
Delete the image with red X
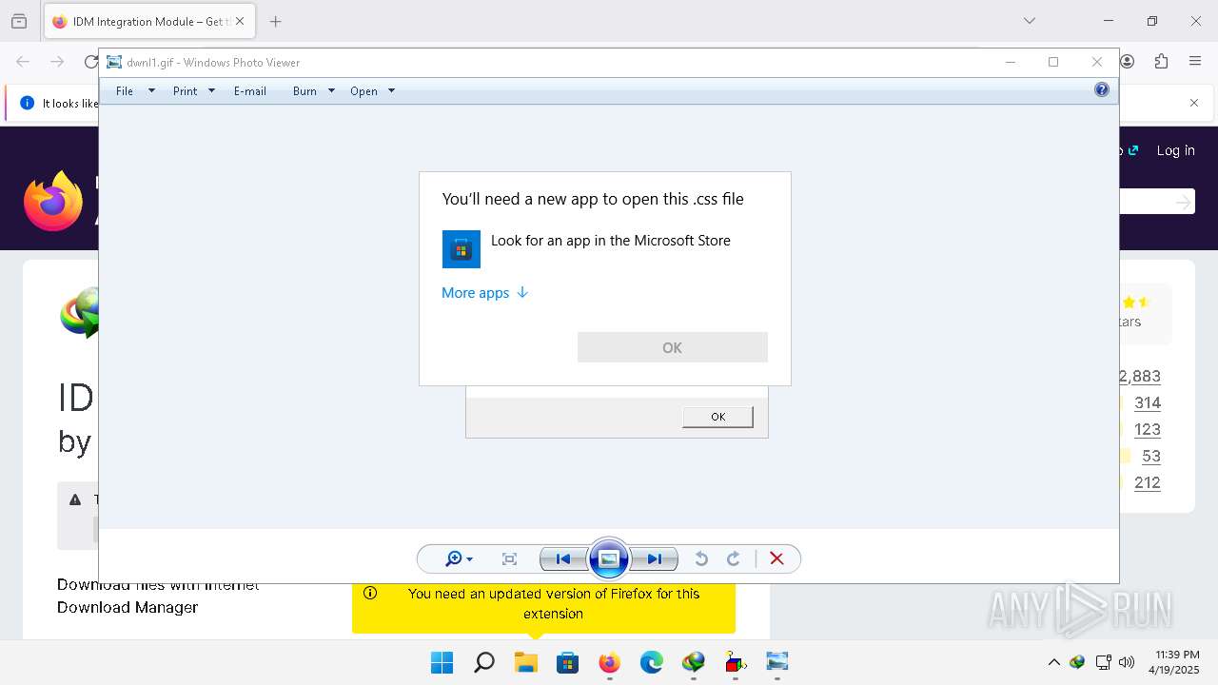(776, 559)
